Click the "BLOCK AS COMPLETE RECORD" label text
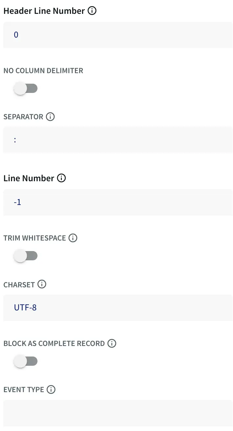 (54, 343)
